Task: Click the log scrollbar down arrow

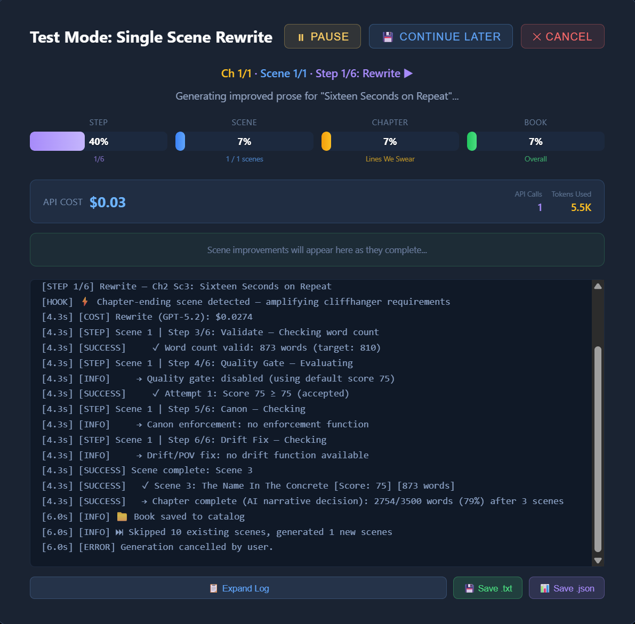Action: point(598,561)
